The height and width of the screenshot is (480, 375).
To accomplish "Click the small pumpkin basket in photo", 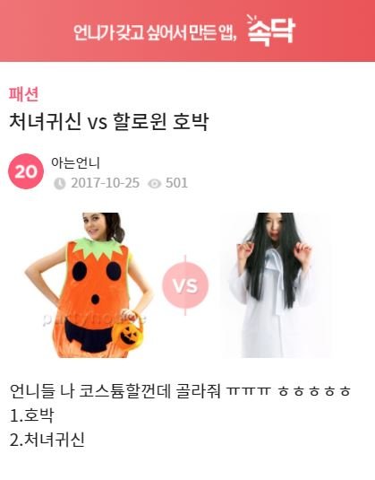I will [128, 334].
